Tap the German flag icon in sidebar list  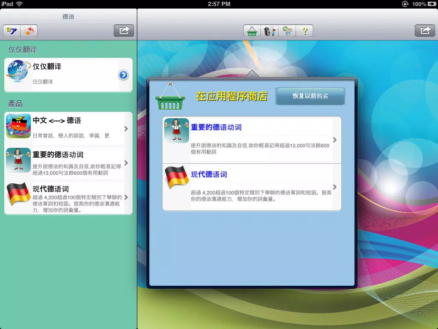[18, 194]
